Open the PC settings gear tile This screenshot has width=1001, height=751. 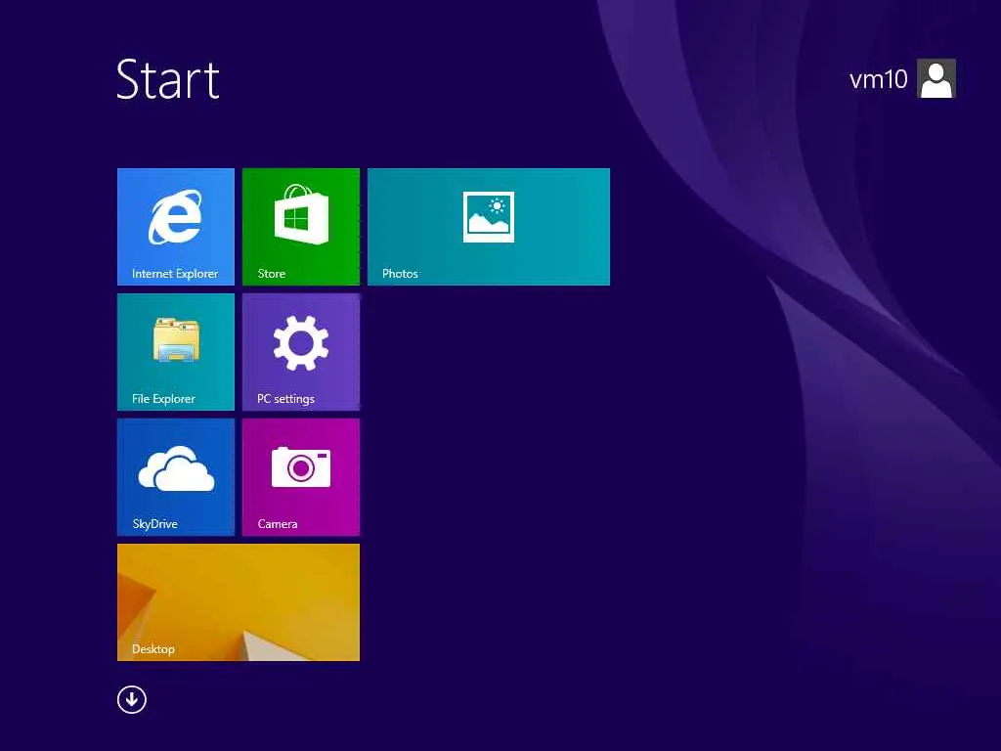click(301, 352)
